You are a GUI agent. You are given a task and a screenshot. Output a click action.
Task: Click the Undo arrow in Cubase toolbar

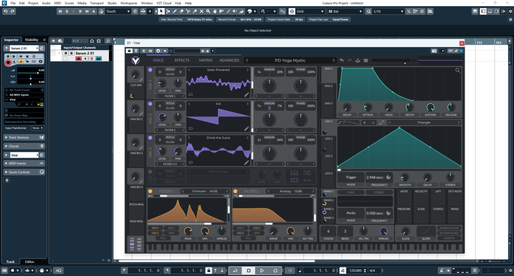(6, 11)
